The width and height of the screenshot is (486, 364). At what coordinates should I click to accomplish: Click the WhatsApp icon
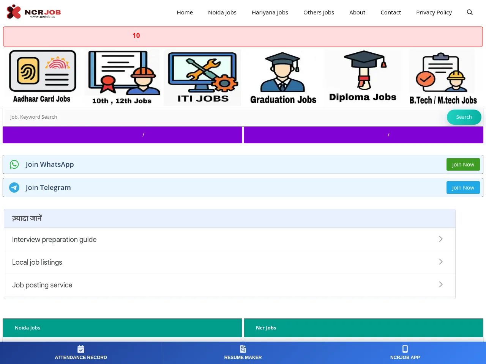click(14, 165)
